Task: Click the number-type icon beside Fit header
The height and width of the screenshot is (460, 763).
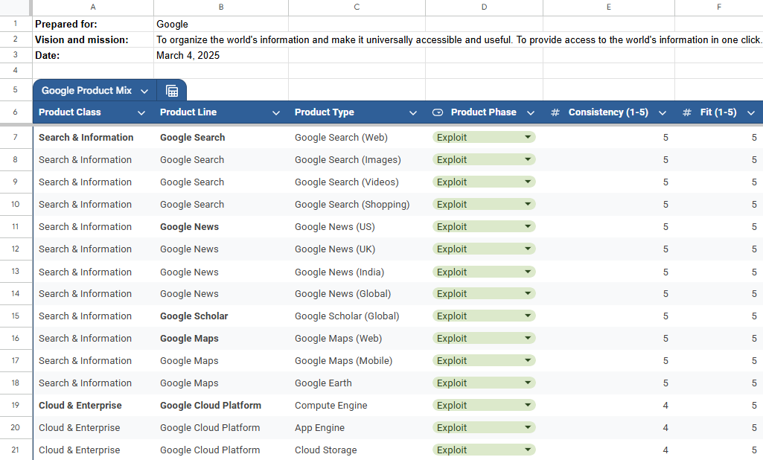Action: tap(687, 112)
